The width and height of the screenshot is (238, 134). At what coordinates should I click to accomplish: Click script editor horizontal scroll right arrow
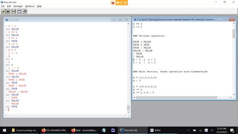(x=231, y=98)
